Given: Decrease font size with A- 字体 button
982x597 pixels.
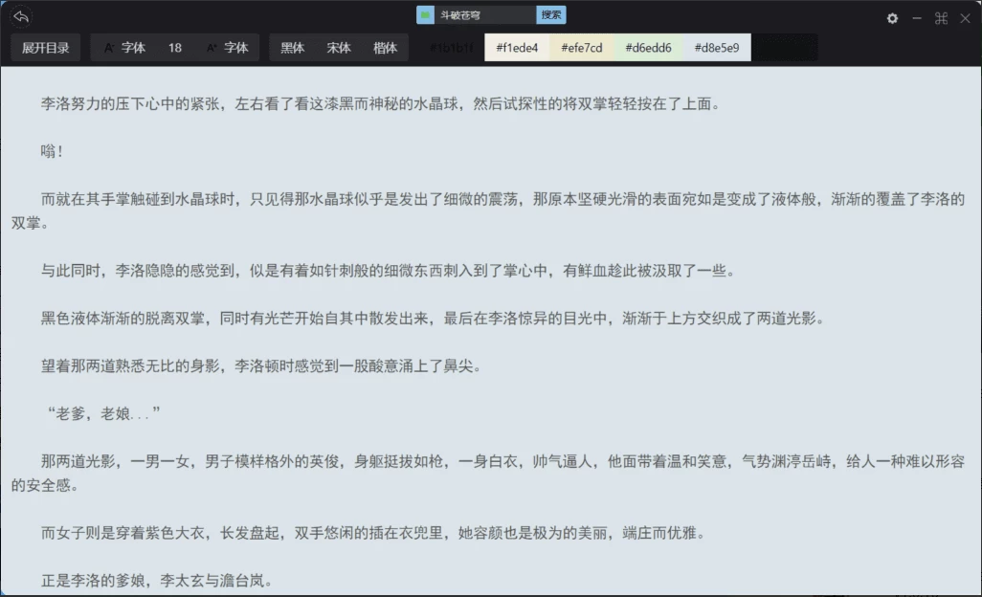Looking at the screenshot, I should 125,48.
